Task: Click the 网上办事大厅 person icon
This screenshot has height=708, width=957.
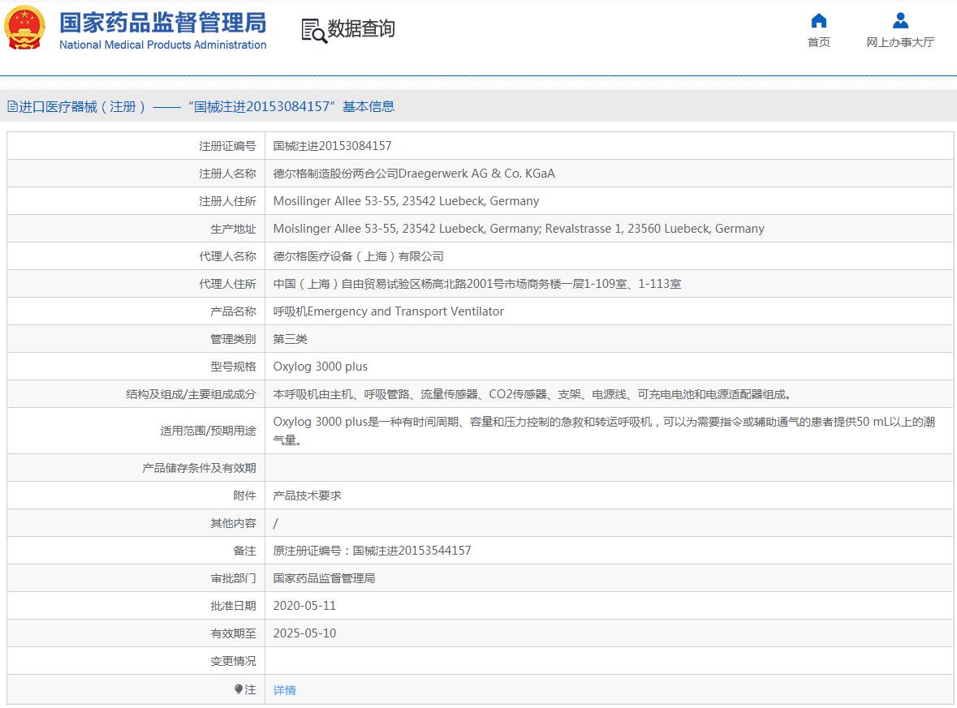Action: [x=899, y=20]
